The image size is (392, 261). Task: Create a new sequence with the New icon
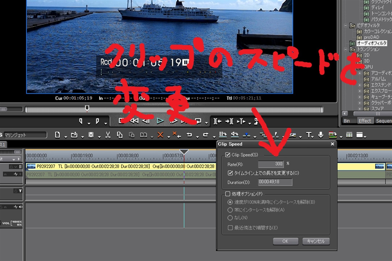57,135
